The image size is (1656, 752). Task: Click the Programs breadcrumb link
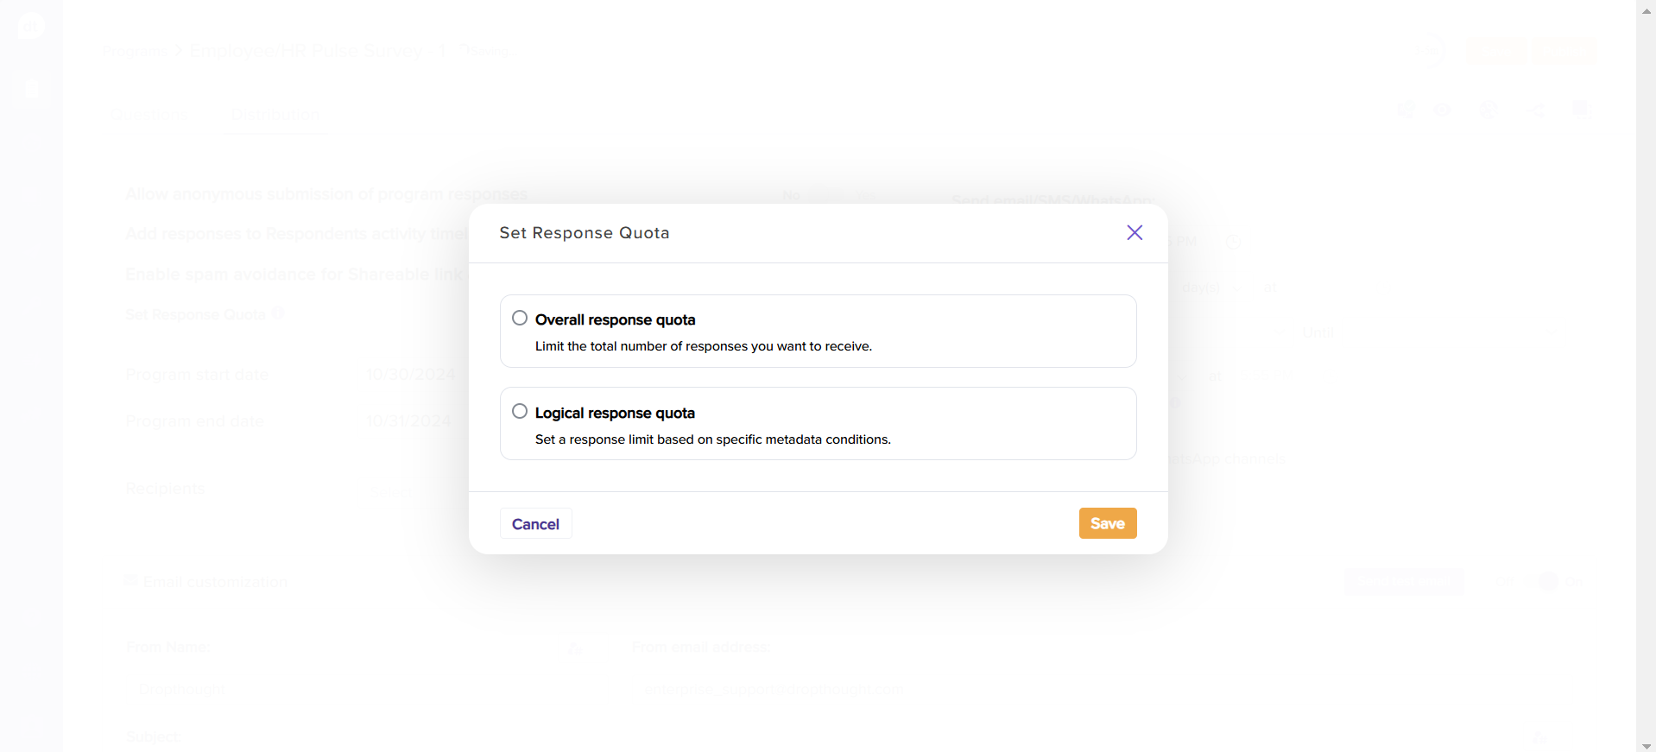click(x=134, y=52)
